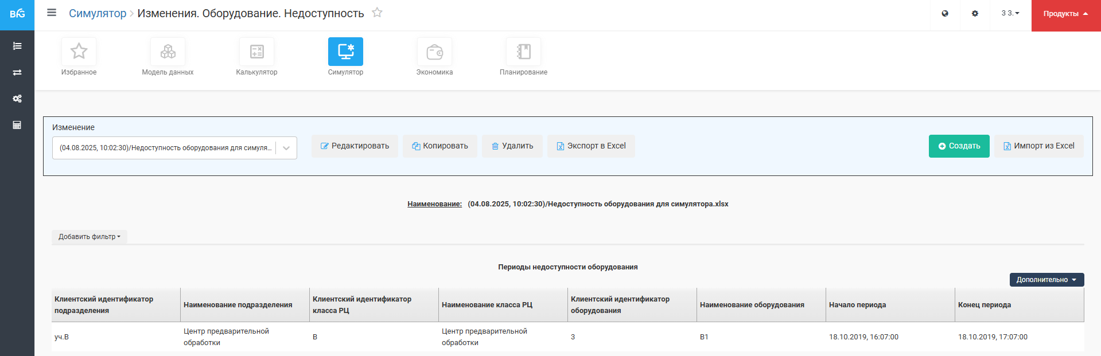Expand the Продукты dropdown
1101x356 pixels.
click(x=1065, y=14)
